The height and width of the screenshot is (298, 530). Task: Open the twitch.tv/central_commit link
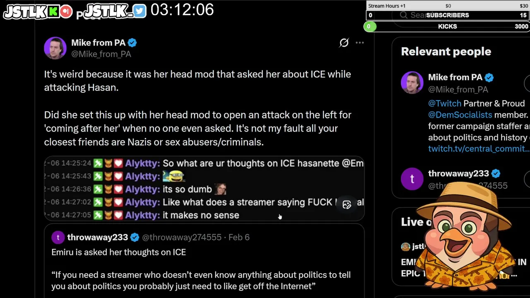pyautogui.click(x=479, y=149)
